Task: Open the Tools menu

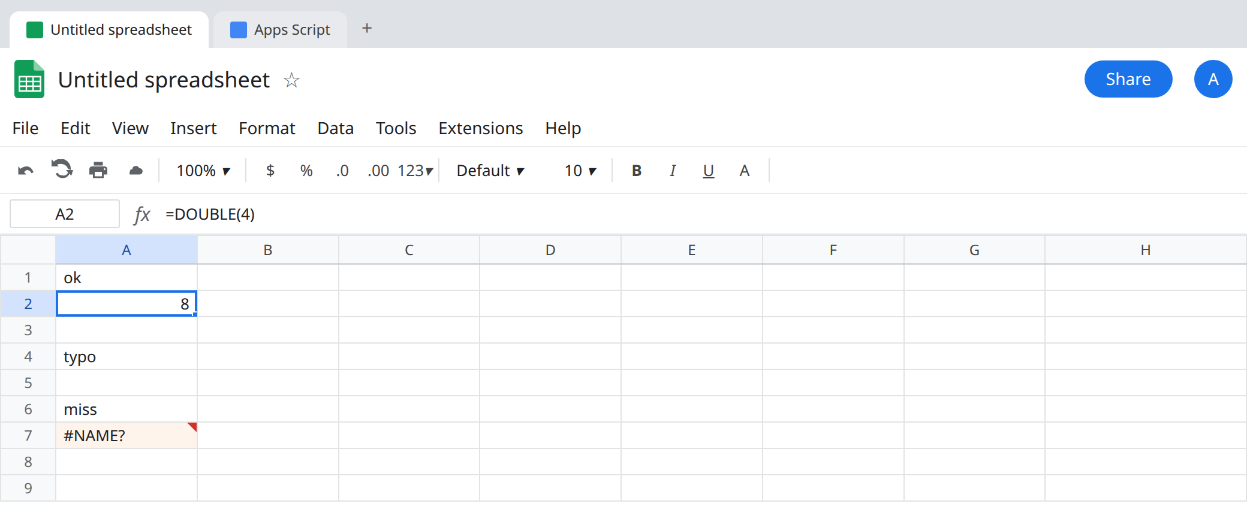Action: pos(396,128)
